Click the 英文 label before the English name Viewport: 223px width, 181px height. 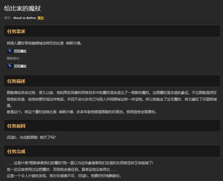[x=8, y=18]
